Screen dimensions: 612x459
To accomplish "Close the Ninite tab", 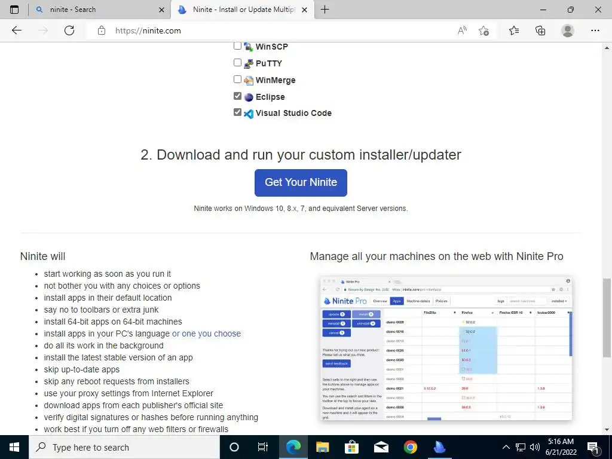I will click(x=305, y=10).
